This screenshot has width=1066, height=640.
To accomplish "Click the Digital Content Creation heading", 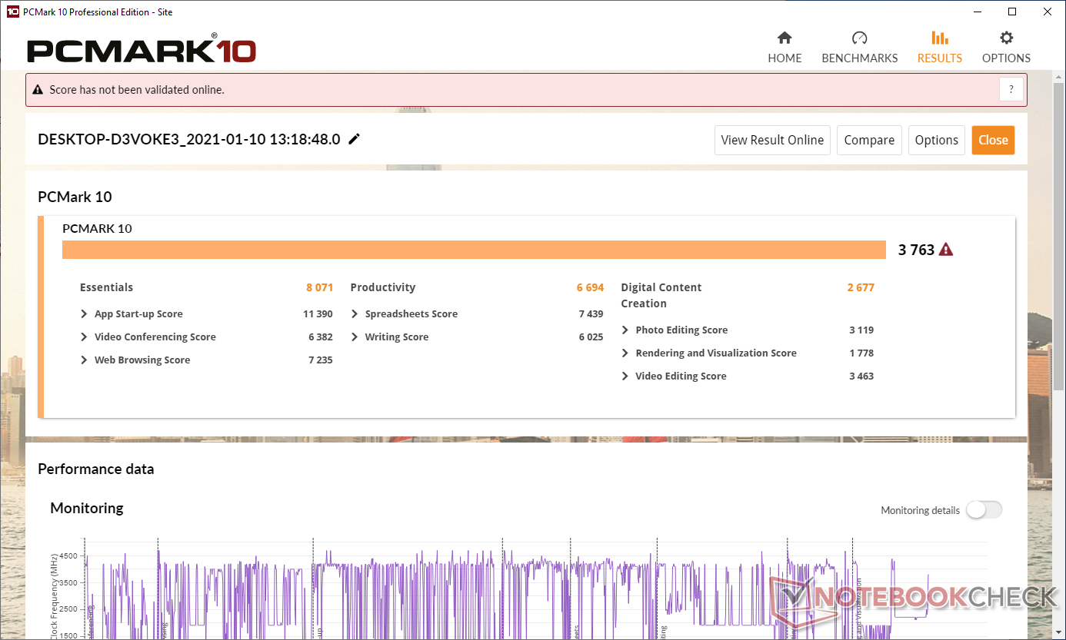I will click(661, 296).
